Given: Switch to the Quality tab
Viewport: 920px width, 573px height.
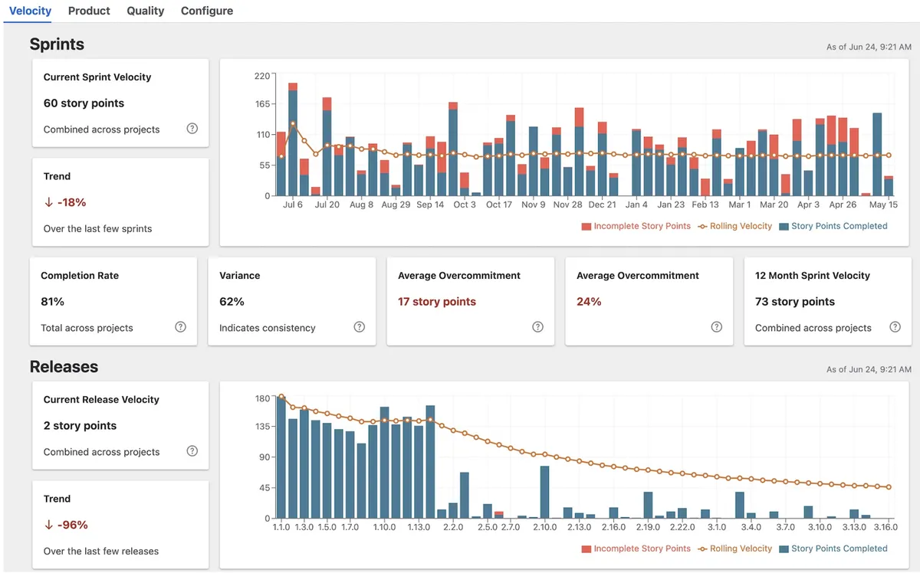Looking at the screenshot, I should (x=146, y=11).
